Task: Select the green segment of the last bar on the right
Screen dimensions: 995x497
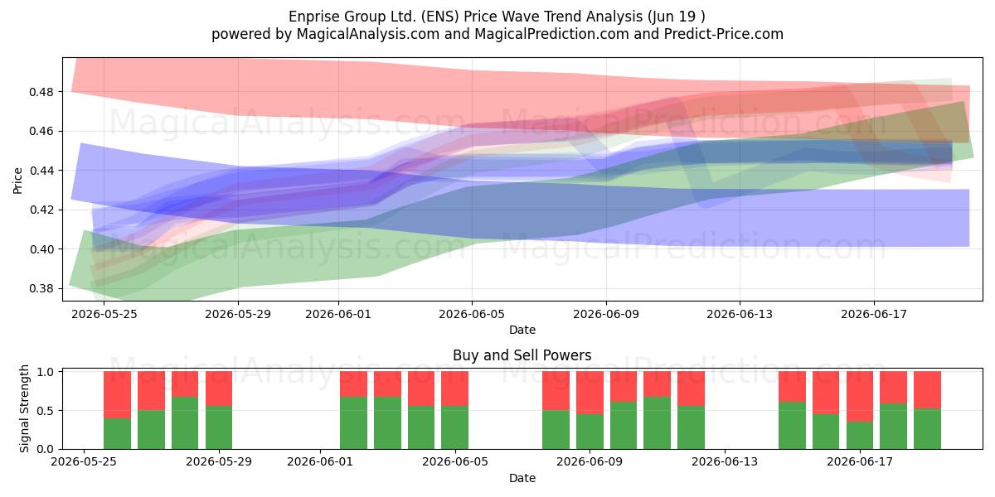Action: 928,429
